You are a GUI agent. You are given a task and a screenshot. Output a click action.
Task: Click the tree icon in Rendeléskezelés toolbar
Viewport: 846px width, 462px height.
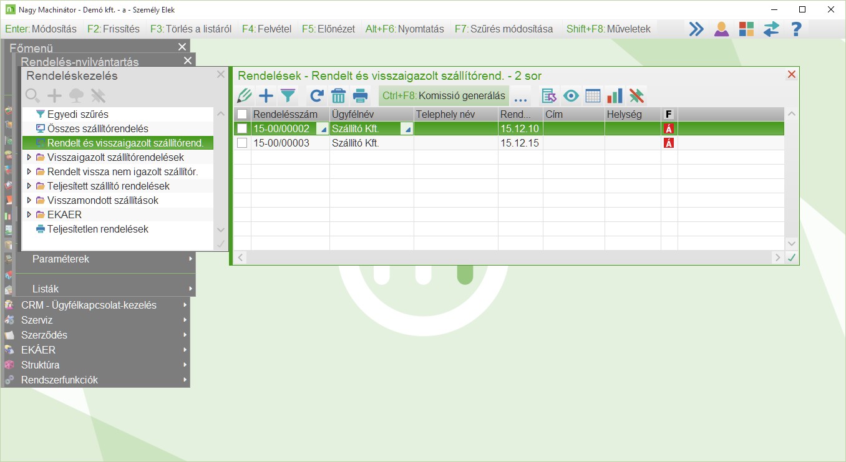click(76, 95)
